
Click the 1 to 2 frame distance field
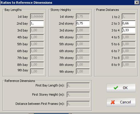click(x=129, y=17)
